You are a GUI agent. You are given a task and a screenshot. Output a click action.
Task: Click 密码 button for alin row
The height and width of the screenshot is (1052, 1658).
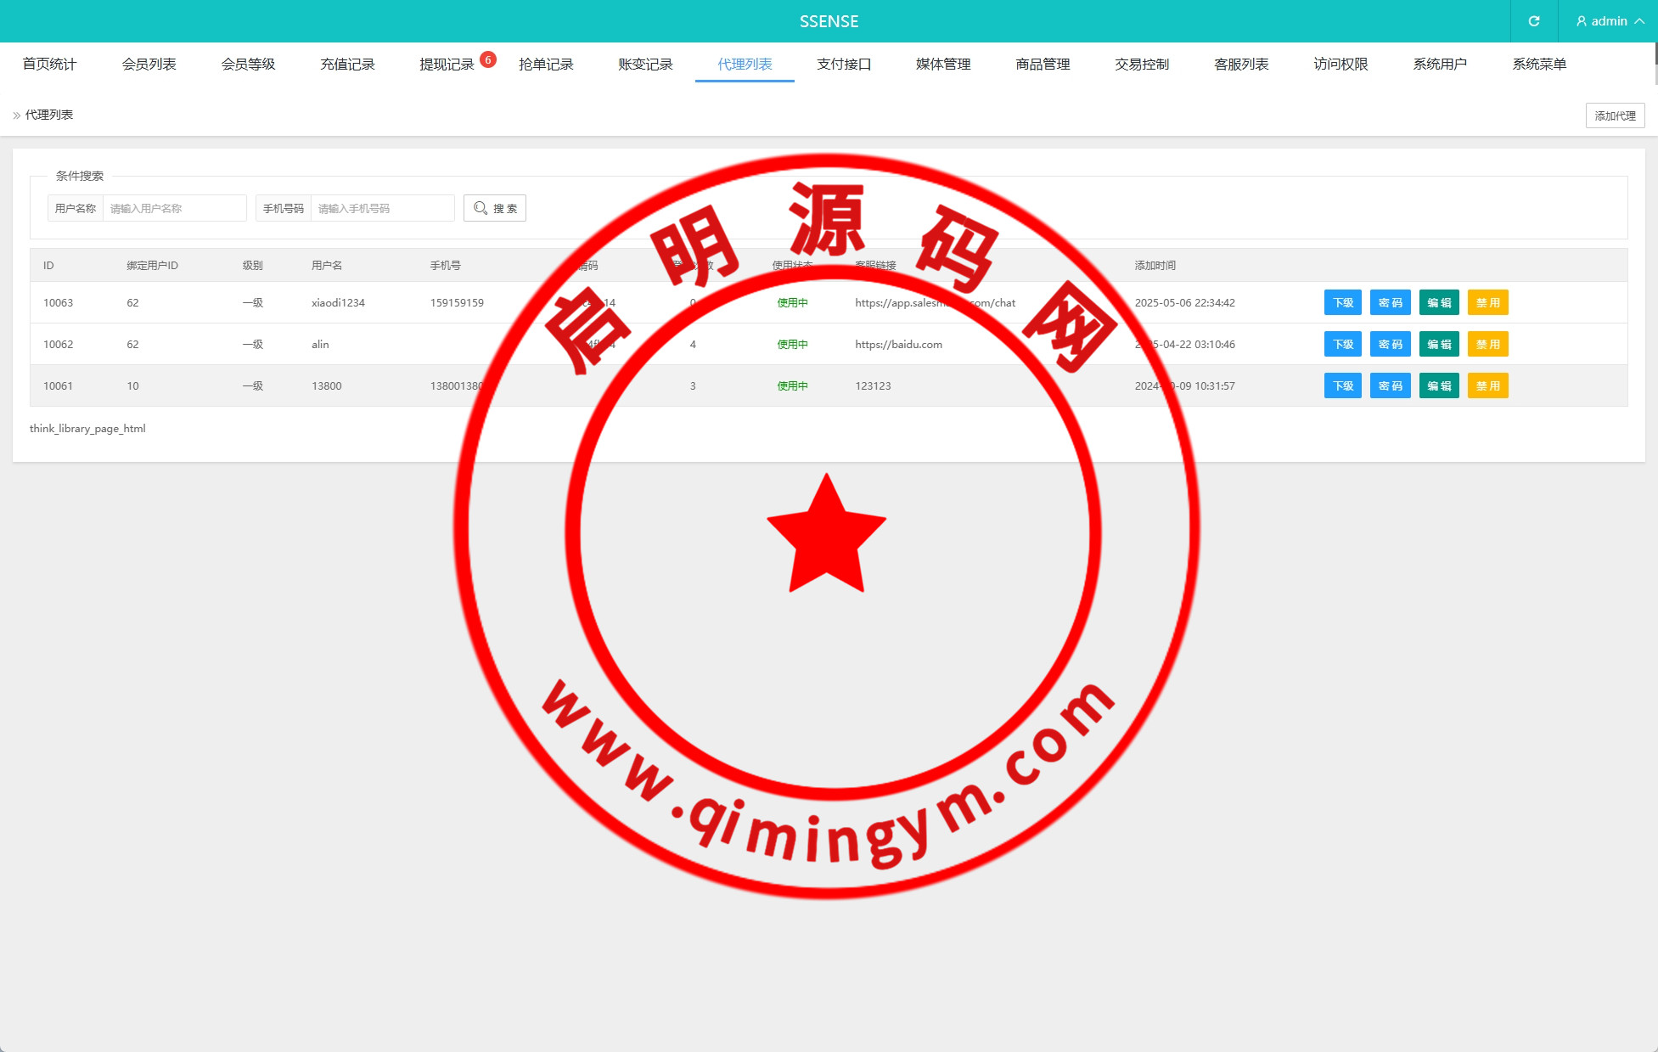point(1390,345)
